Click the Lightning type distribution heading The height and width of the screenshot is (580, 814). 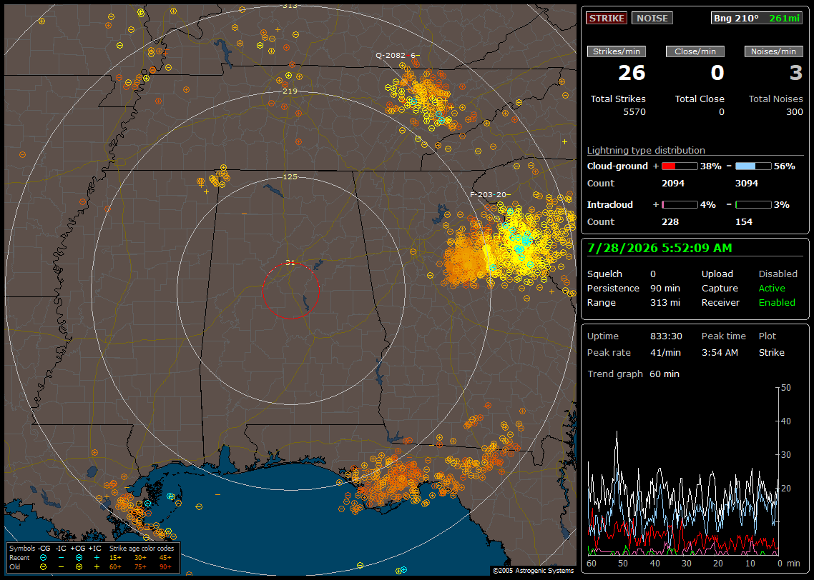pos(646,150)
